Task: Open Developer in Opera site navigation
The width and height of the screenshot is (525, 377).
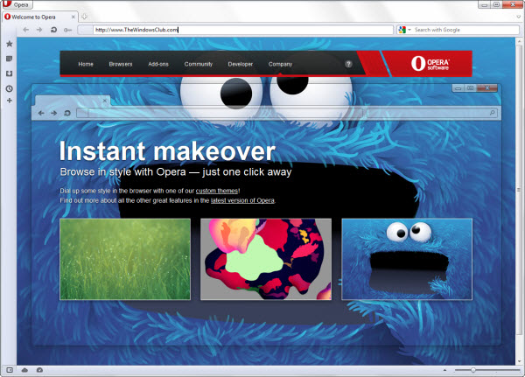Action: (x=241, y=64)
